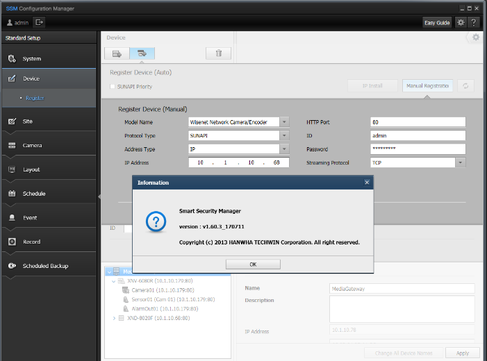This screenshot has height=361, width=487.
Task: Open the Record menu section
Action: pyautogui.click(x=49, y=242)
